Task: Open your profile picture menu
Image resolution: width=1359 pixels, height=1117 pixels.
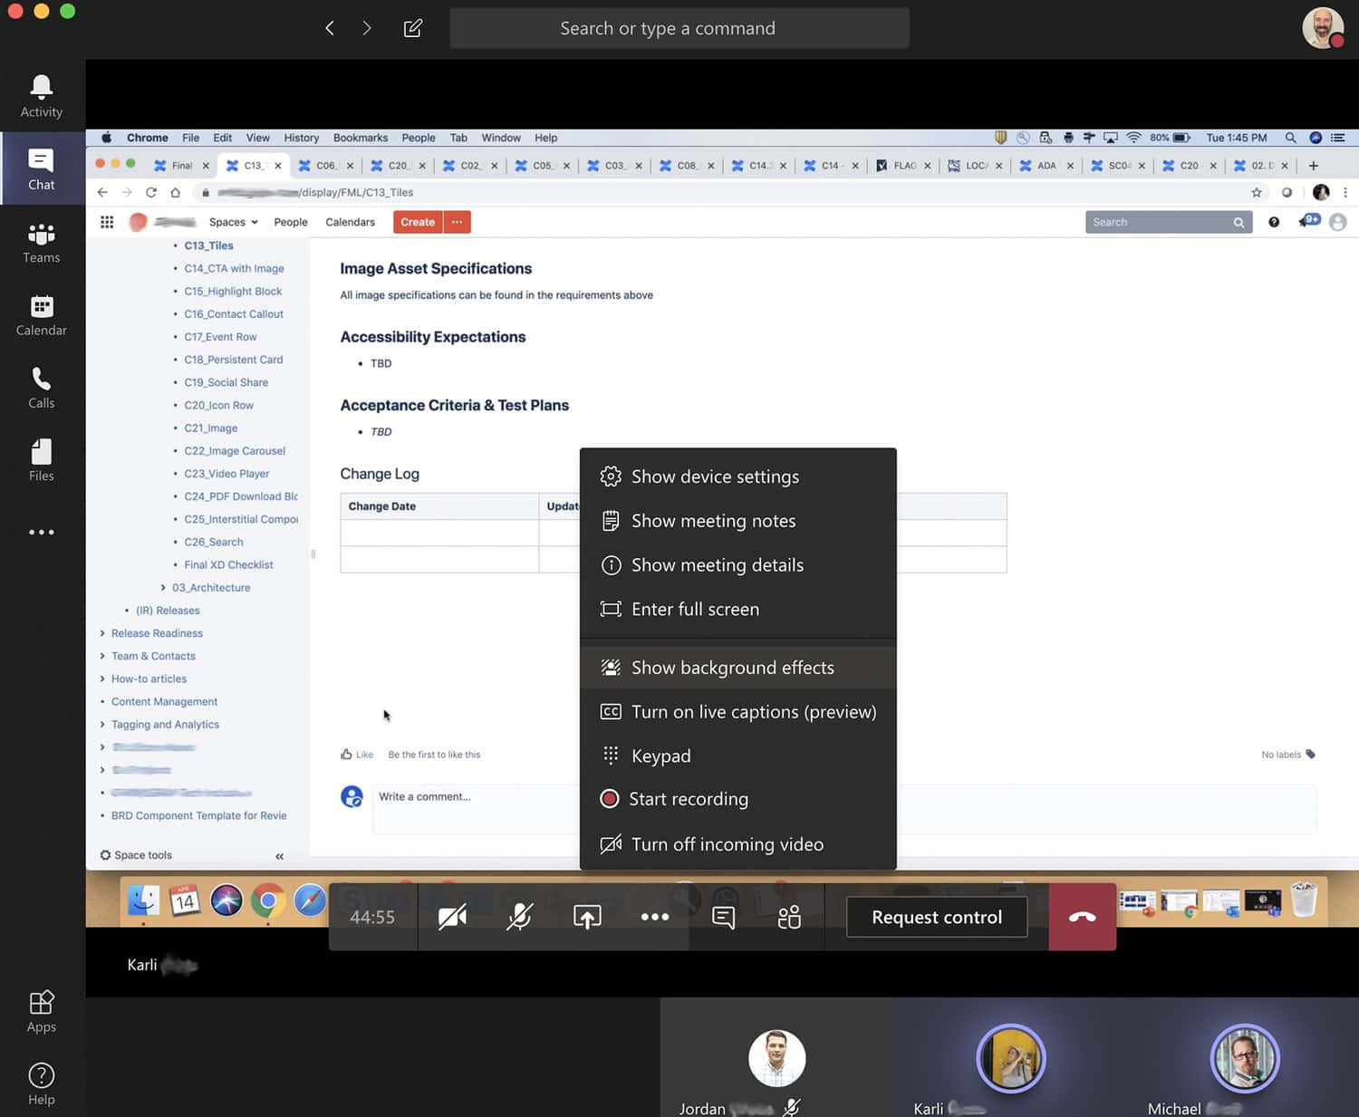Action: tap(1323, 27)
